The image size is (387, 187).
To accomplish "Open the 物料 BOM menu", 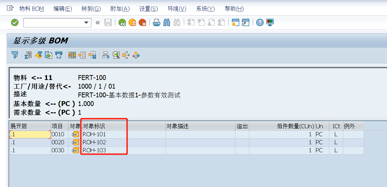I will [x=32, y=9].
